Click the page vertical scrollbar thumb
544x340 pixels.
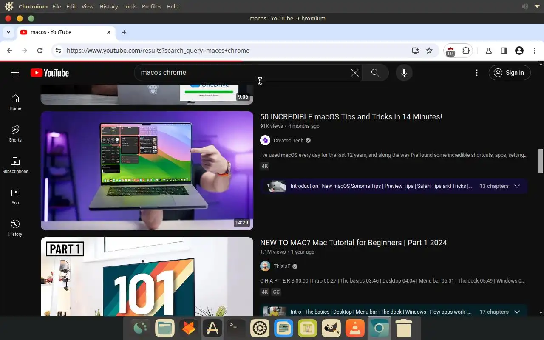tap(541, 161)
